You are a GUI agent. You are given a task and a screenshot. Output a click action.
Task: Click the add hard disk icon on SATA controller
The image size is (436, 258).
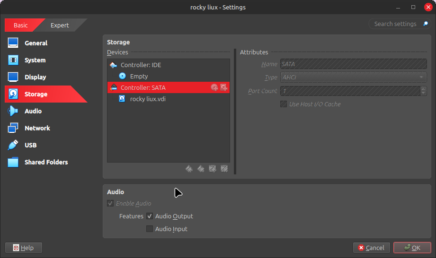[224, 87]
